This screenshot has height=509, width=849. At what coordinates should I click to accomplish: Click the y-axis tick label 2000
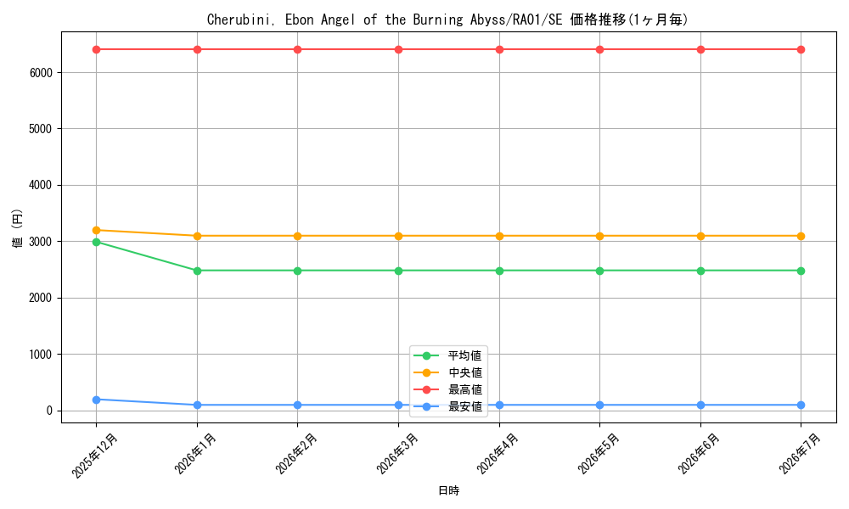coord(41,298)
